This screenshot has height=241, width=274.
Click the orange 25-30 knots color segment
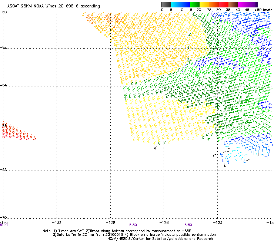[x=214, y=4]
